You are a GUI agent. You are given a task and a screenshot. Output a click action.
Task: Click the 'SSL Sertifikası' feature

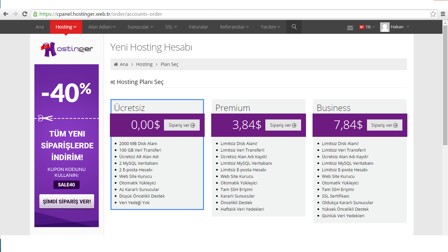[336, 196]
